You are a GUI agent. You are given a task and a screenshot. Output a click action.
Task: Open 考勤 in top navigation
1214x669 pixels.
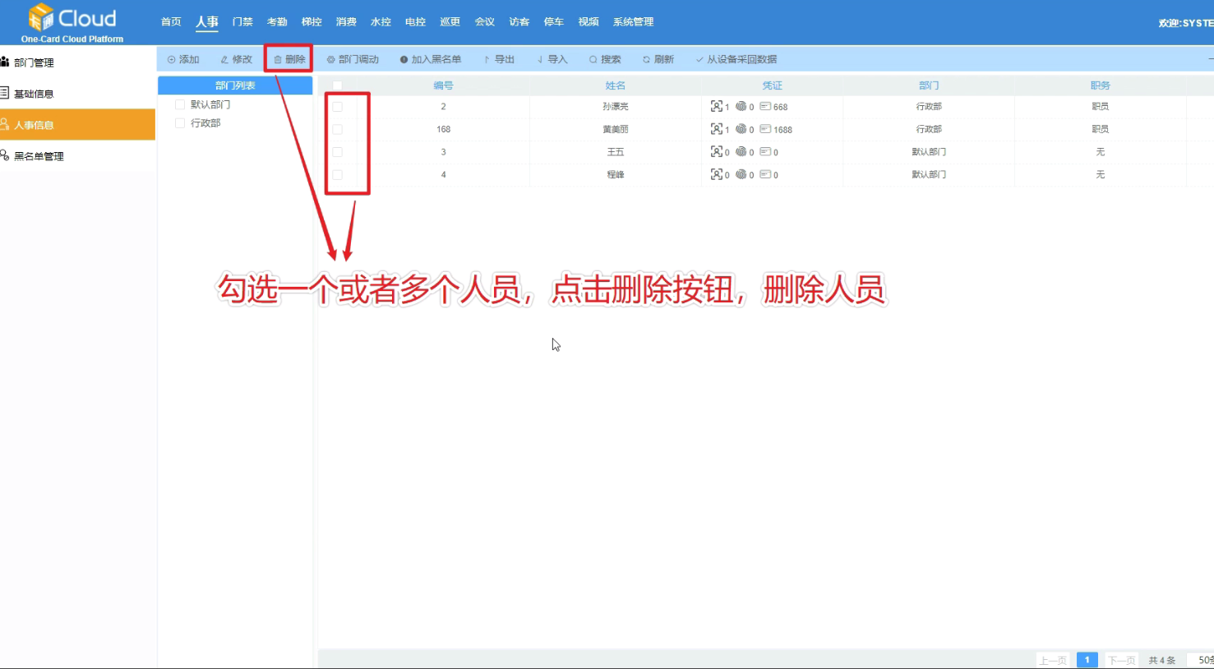click(277, 22)
